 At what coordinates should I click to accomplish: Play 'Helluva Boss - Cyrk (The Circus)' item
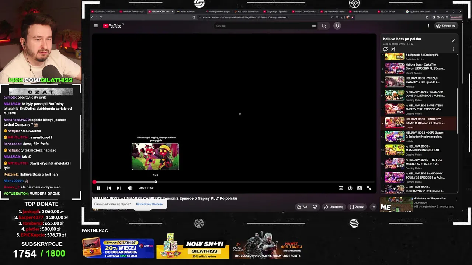tap(419, 68)
